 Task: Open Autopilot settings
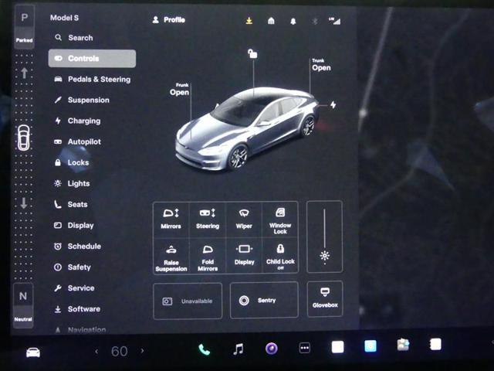coord(77,141)
